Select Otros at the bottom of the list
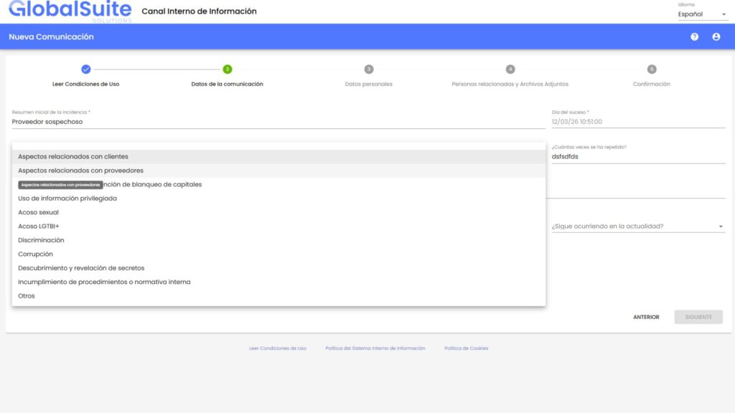Viewport: 735px width, 413px height. click(x=26, y=295)
